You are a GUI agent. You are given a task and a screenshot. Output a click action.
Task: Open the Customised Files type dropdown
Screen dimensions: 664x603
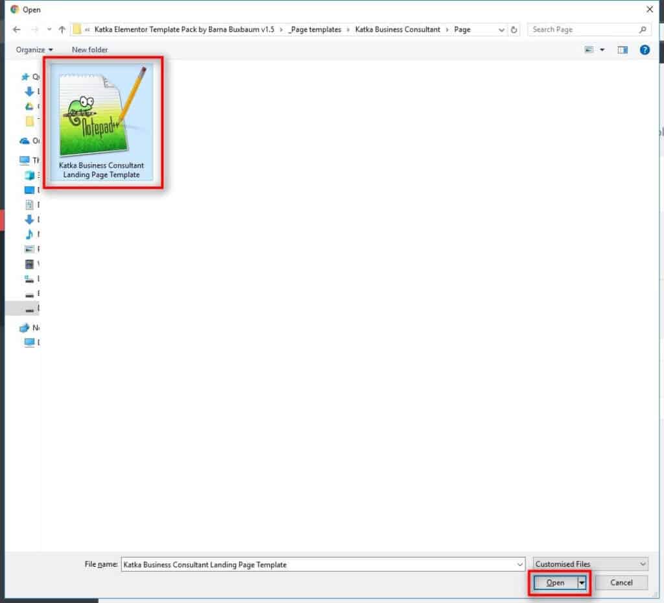(590, 564)
